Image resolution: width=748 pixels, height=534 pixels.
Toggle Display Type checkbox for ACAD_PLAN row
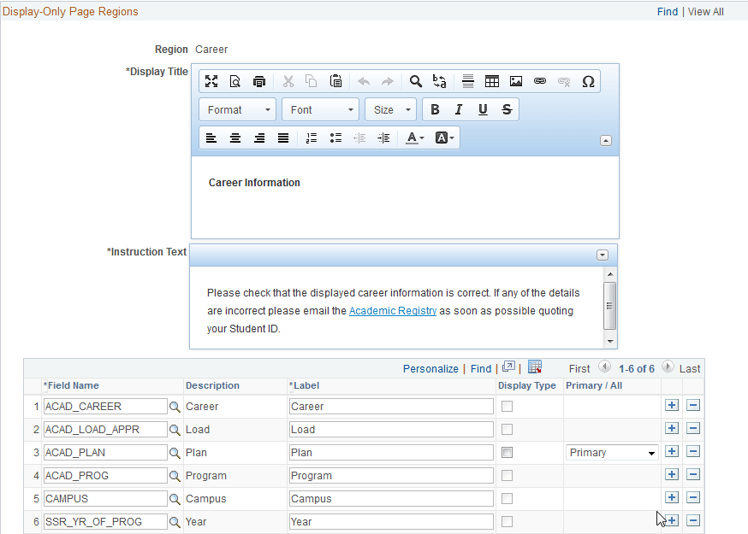(508, 453)
